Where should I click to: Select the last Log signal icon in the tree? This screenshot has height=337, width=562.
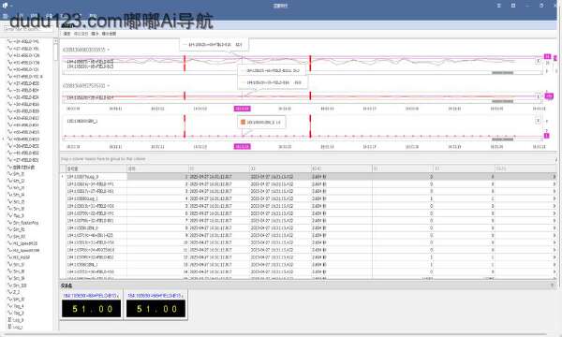[x=9, y=327]
